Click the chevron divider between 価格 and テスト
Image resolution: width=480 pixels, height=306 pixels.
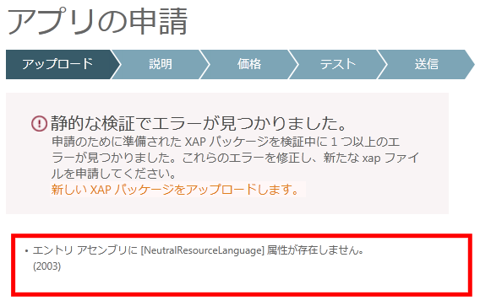[293, 64]
